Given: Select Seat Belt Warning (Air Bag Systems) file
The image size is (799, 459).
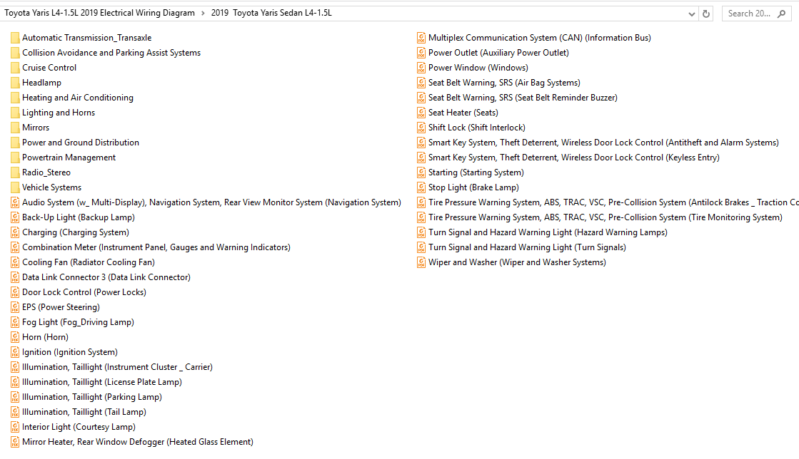Looking at the screenshot, I should (x=504, y=83).
